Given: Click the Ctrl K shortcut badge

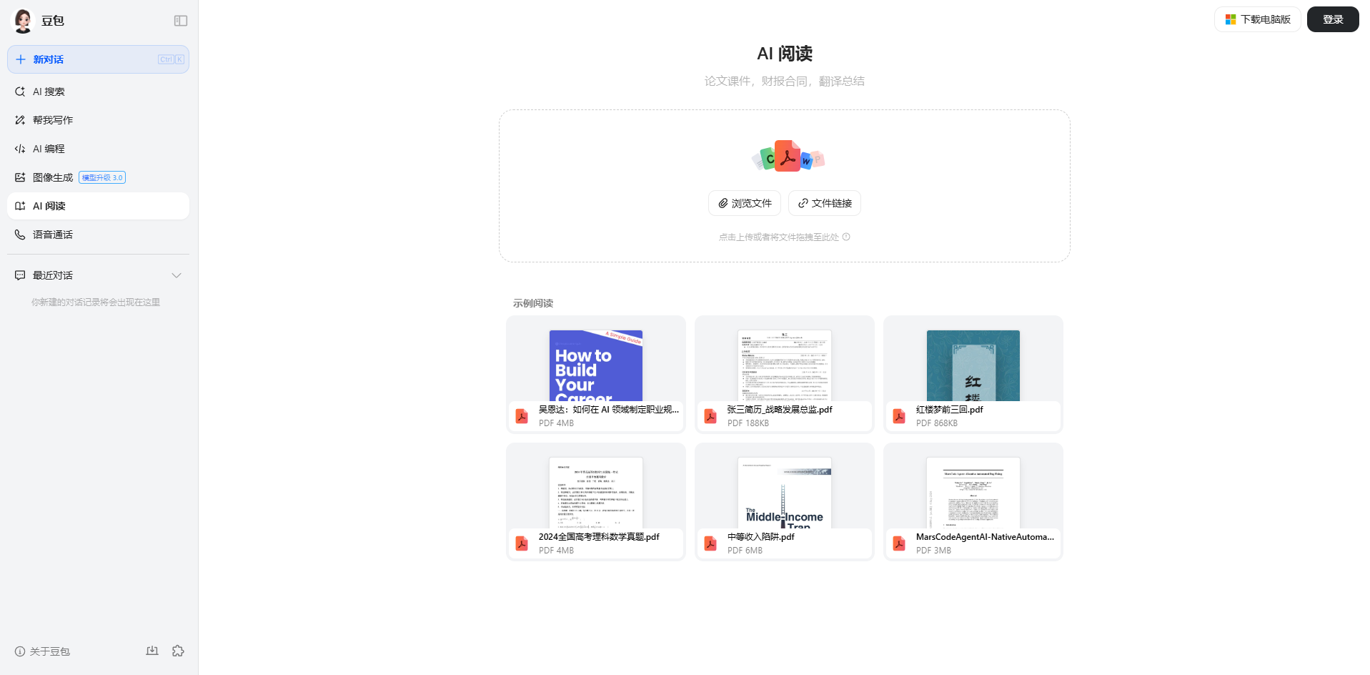Looking at the screenshot, I should [171, 59].
